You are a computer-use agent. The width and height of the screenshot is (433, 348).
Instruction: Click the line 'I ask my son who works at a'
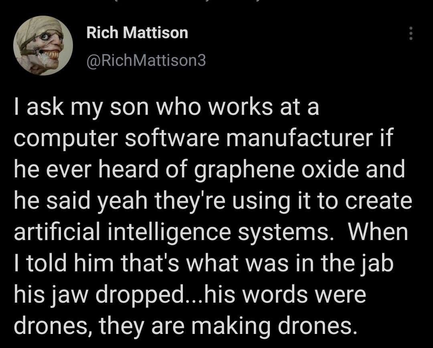pos(167,108)
